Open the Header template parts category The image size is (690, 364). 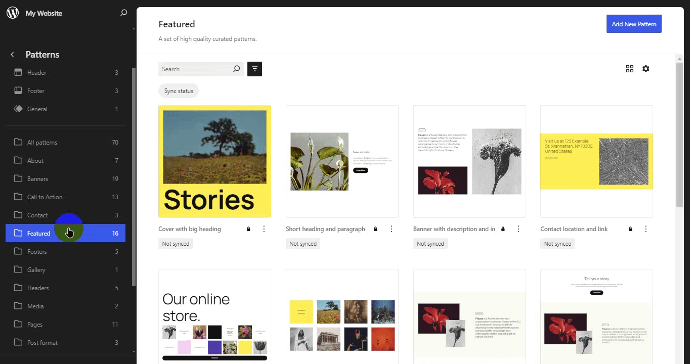pyautogui.click(x=66, y=72)
